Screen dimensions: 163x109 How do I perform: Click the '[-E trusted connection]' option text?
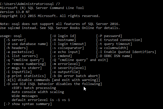click(x=119, y=40)
